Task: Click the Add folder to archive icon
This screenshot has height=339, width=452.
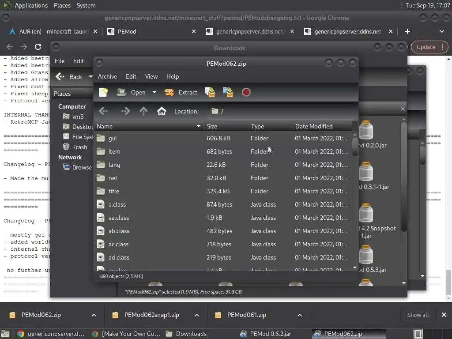Action: pyautogui.click(x=228, y=92)
